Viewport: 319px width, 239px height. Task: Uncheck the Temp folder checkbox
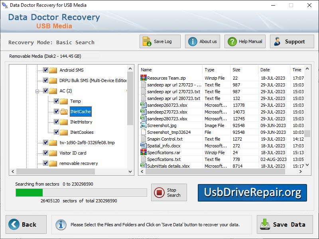(56, 101)
